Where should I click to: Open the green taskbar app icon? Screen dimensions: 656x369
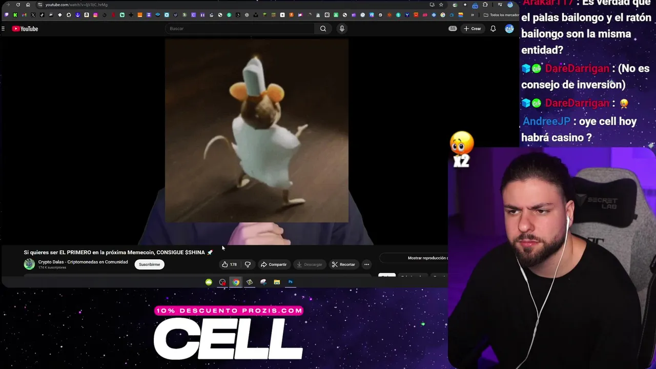209,282
